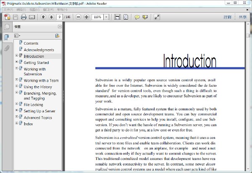Go to Using the History label
This screenshot has height=173, width=252.
pyautogui.click(x=38, y=87)
